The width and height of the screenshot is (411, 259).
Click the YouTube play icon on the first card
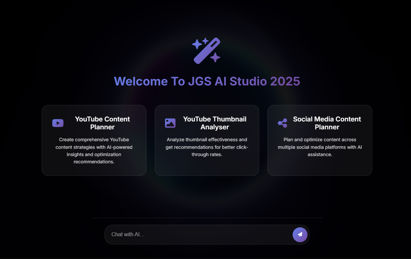(x=58, y=123)
